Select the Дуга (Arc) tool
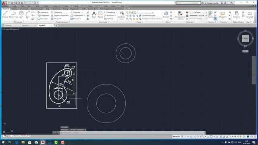 pyautogui.click(x=27, y=14)
